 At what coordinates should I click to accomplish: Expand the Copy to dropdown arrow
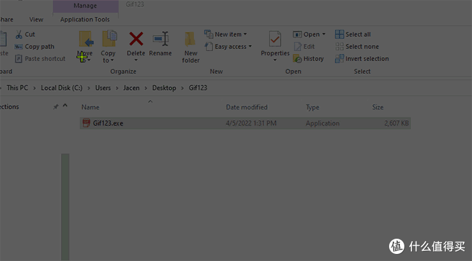(112, 60)
